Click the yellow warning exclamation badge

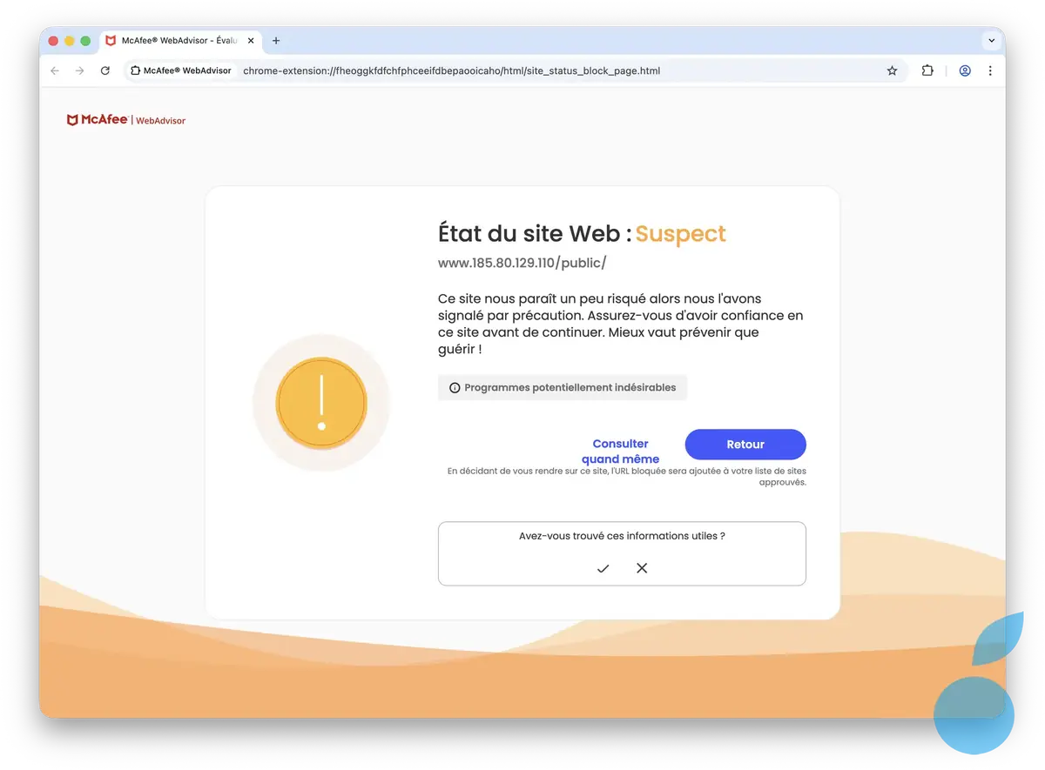tap(321, 403)
